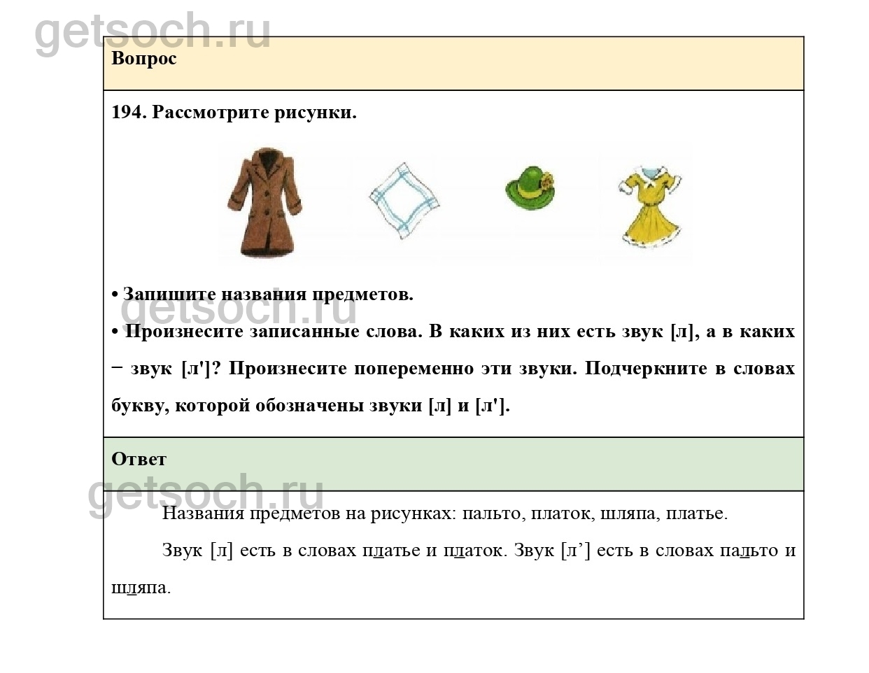Viewport: 869px width, 673px height.
Task: Click the "Рассмотрите рисунки" instruction text
Action: 254,113
